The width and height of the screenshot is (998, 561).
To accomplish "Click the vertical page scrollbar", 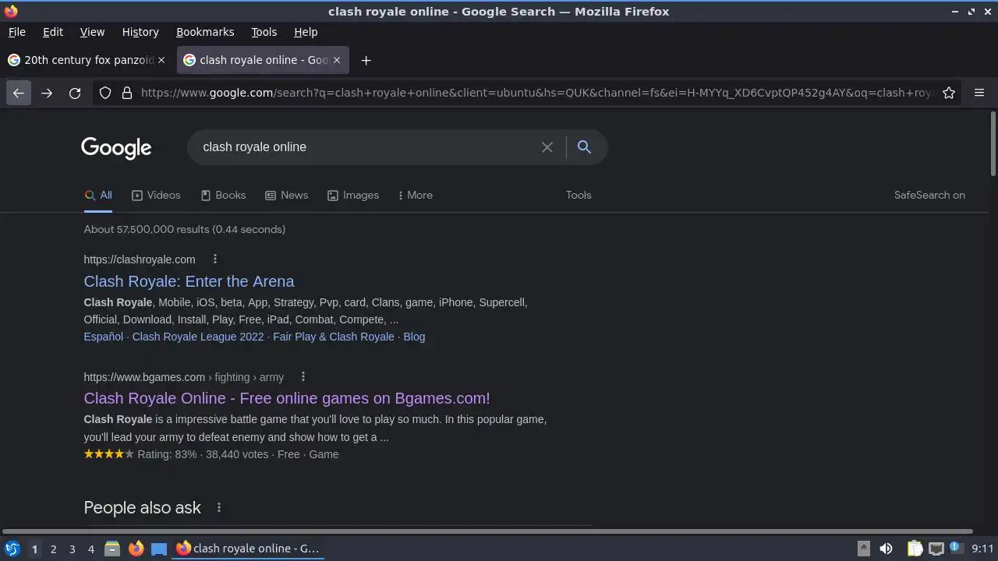I will (993, 144).
